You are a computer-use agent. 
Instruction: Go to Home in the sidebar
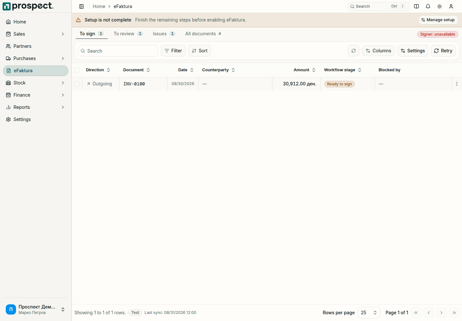point(36,22)
